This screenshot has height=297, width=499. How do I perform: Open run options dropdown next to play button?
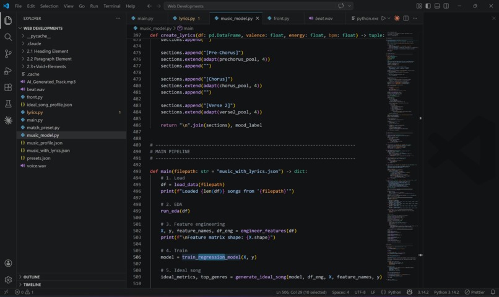tap(389, 19)
